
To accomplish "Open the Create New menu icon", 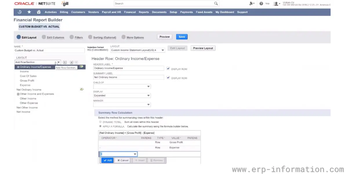I will [x=251, y=3].
